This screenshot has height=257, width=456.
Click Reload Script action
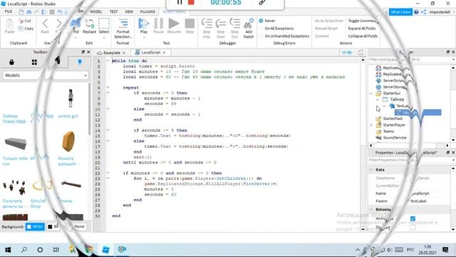(x=326, y=29)
